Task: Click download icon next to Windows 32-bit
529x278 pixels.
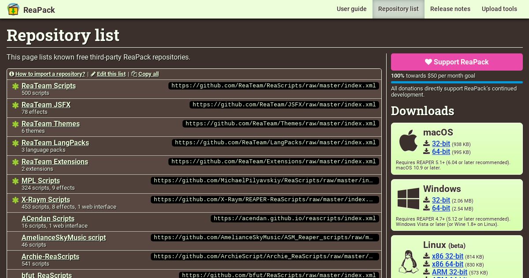Action: click(x=426, y=200)
